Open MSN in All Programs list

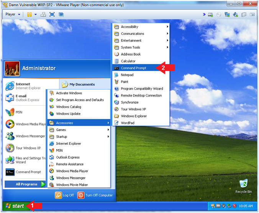[79, 151]
